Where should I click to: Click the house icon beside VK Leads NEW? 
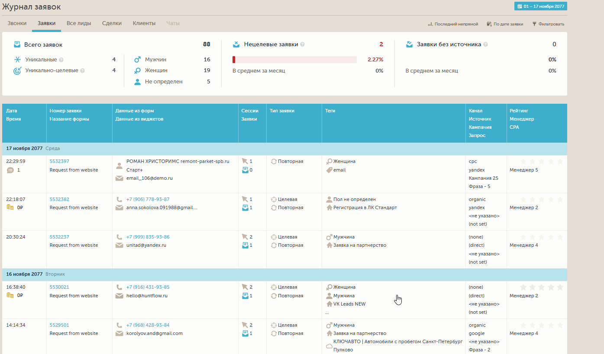pos(329,304)
